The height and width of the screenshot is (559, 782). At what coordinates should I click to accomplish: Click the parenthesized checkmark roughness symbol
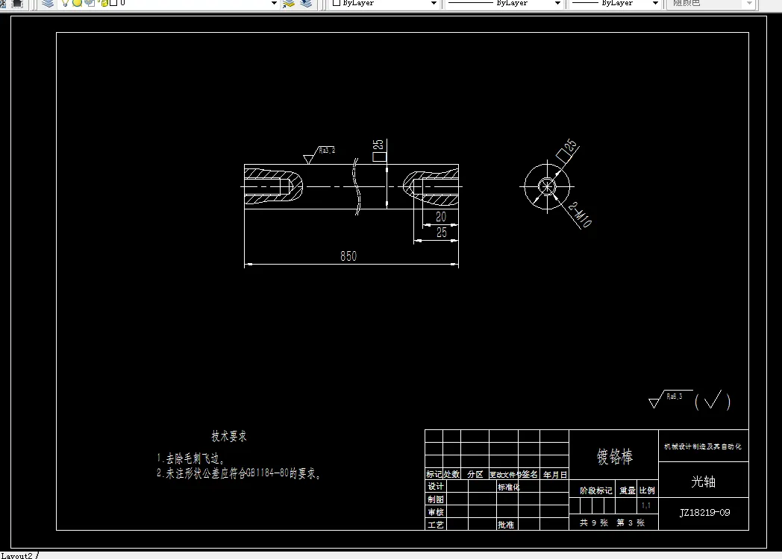(713, 400)
